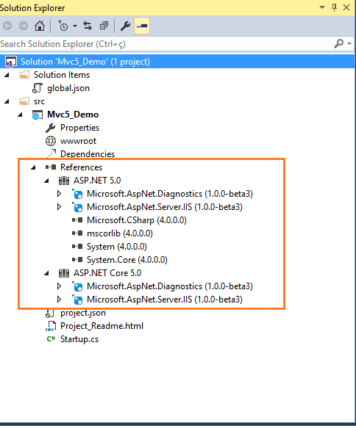Click the References icon

(x=51, y=167)
